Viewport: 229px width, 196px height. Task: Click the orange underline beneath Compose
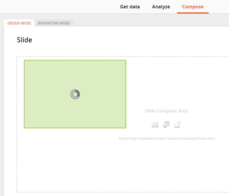tap(193, 13)
